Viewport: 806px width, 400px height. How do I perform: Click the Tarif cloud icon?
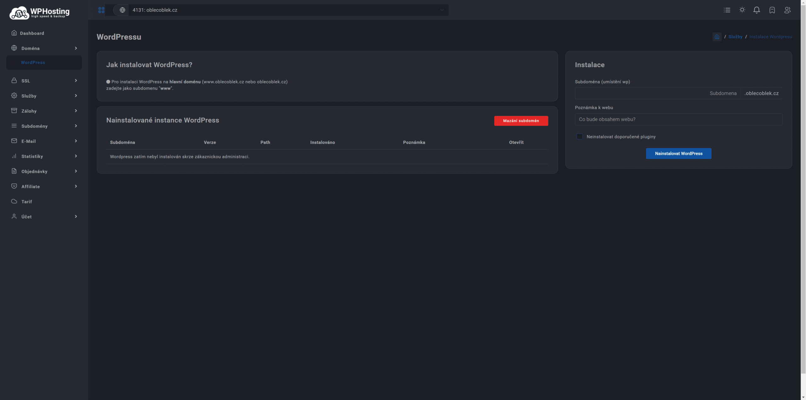pos(14,201)
